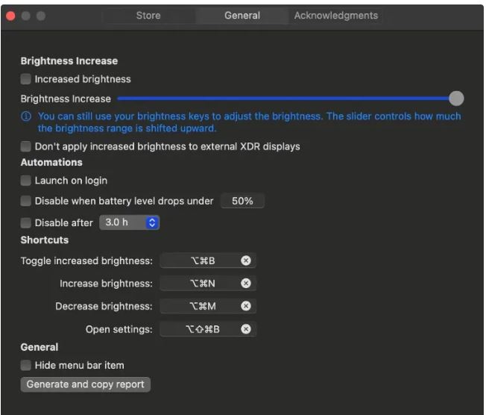Click the Toggle increased brightness shortcut field
486x415 pixels.
click(x=201, y=260)
